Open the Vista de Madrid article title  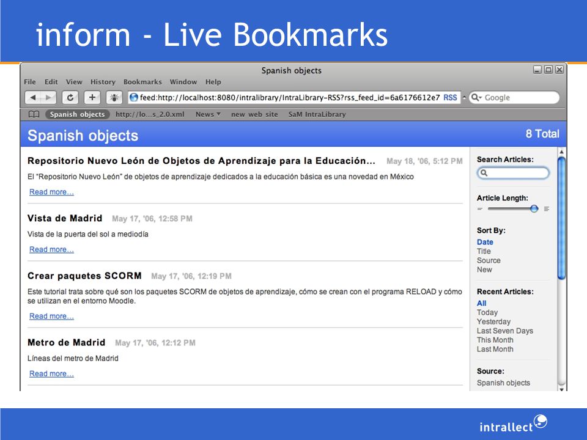pos(65,218)
